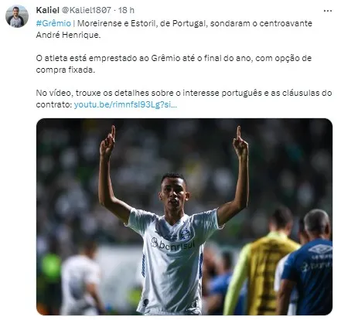The image size is (341, 320).
Task: Click the gray-haired man in the blue shirt
Action: tap(308, 263)
